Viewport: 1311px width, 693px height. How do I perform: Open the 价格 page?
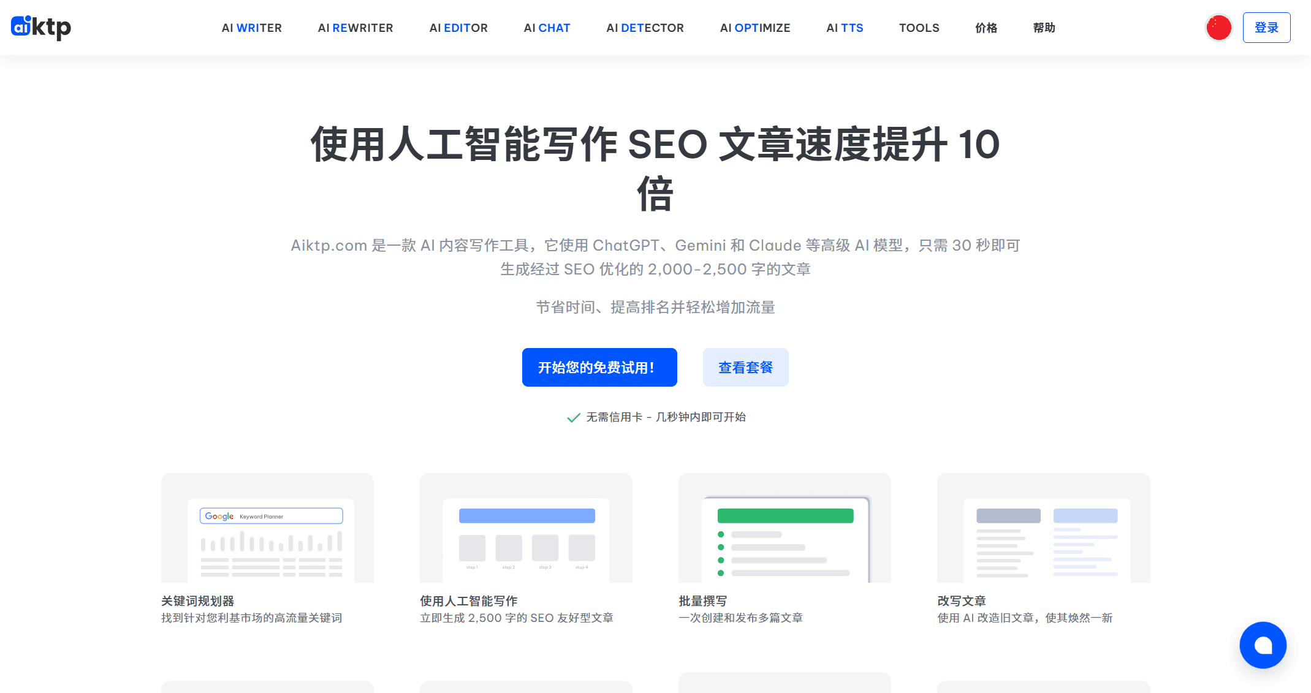(x=986, y=28)
